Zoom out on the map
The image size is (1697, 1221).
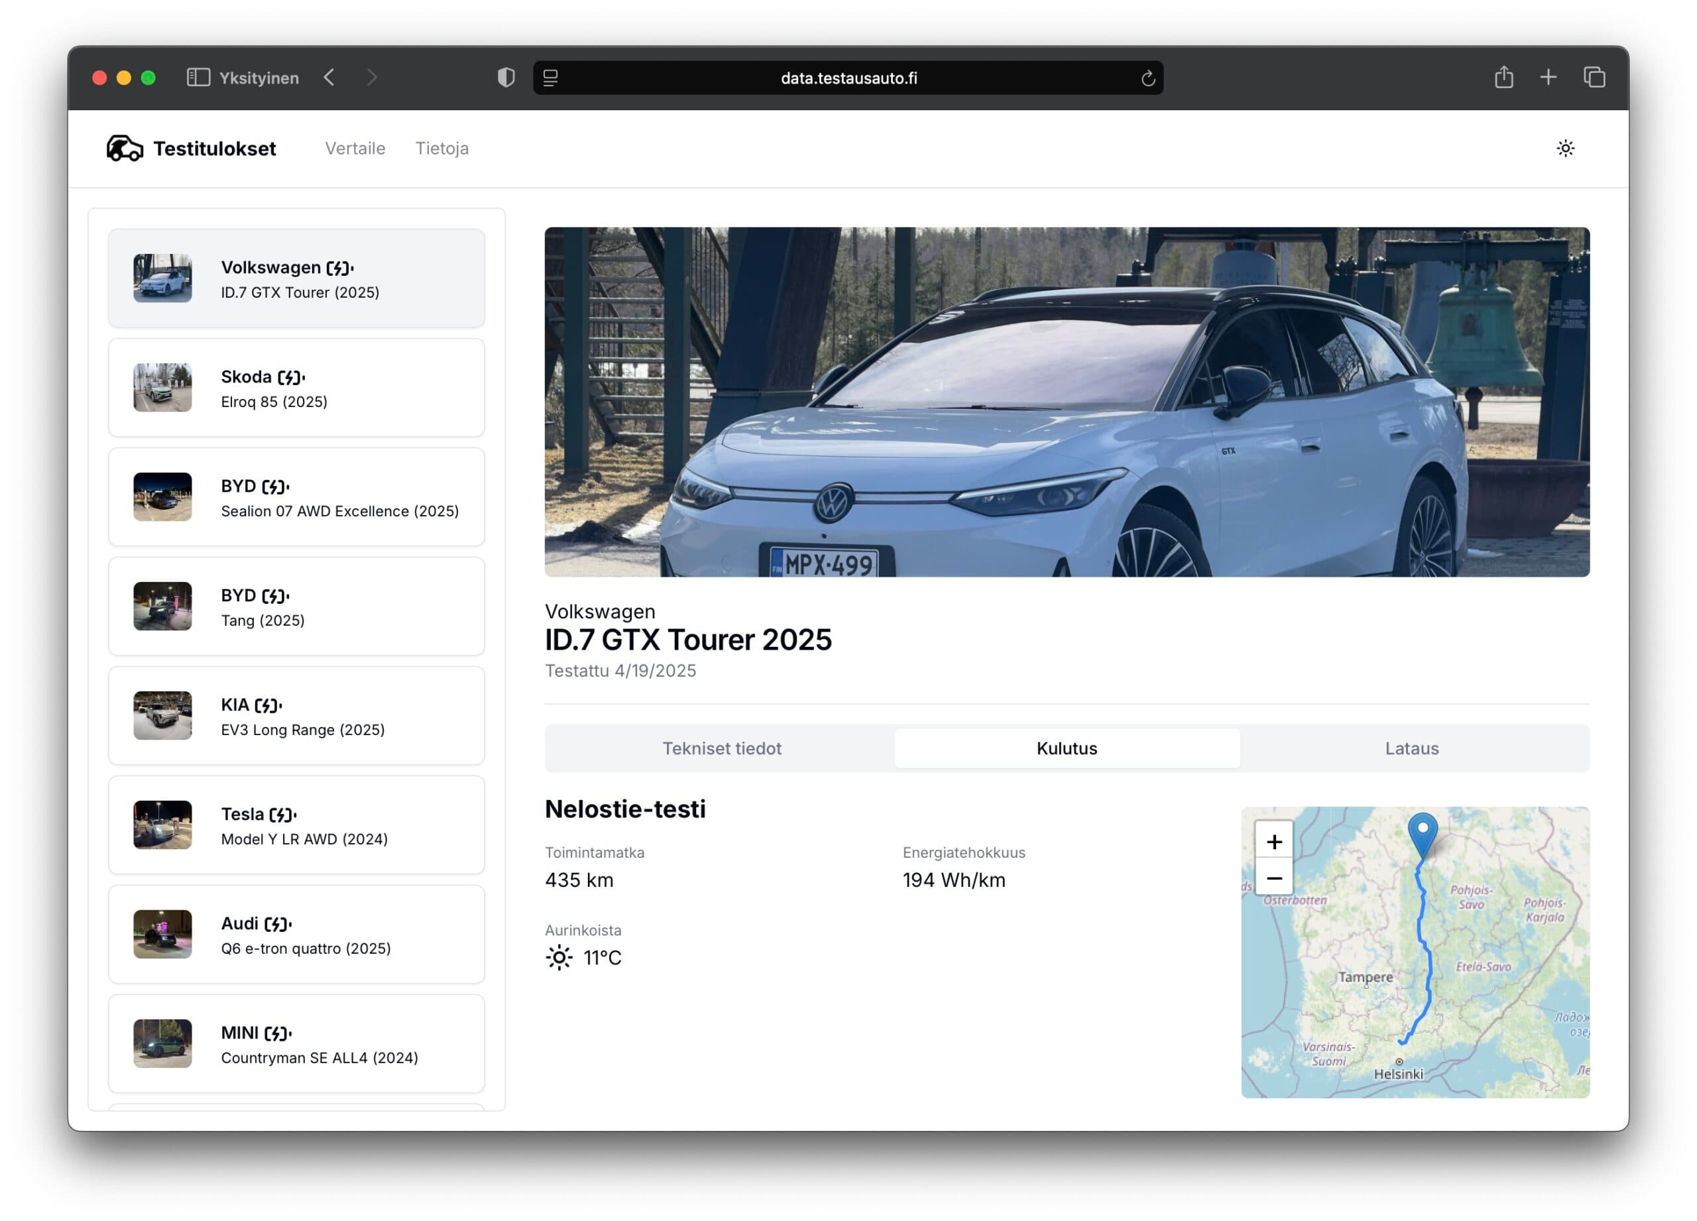tap(1274, 878)
